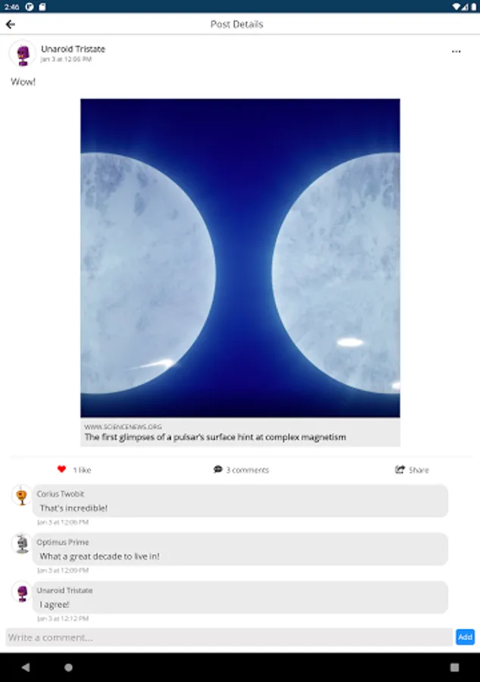Go back using the arrow icon
The height and width of the screenshot is (682, 480).
(x=11, y=24)
